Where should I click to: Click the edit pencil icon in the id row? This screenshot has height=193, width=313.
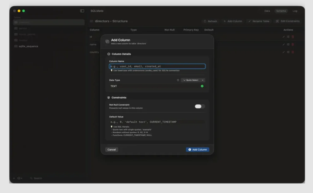point(284,37)
